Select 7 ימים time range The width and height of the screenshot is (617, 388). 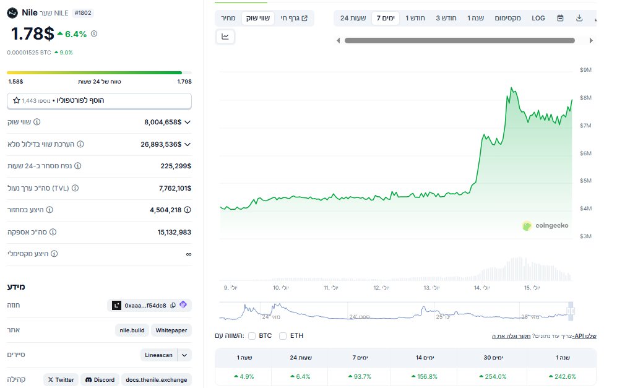(x=386, y=18)
